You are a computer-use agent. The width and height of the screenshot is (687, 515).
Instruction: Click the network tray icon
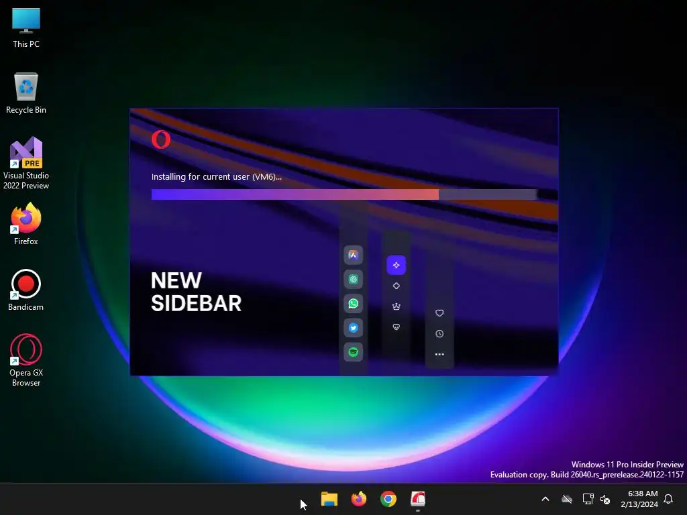(588, 499)
